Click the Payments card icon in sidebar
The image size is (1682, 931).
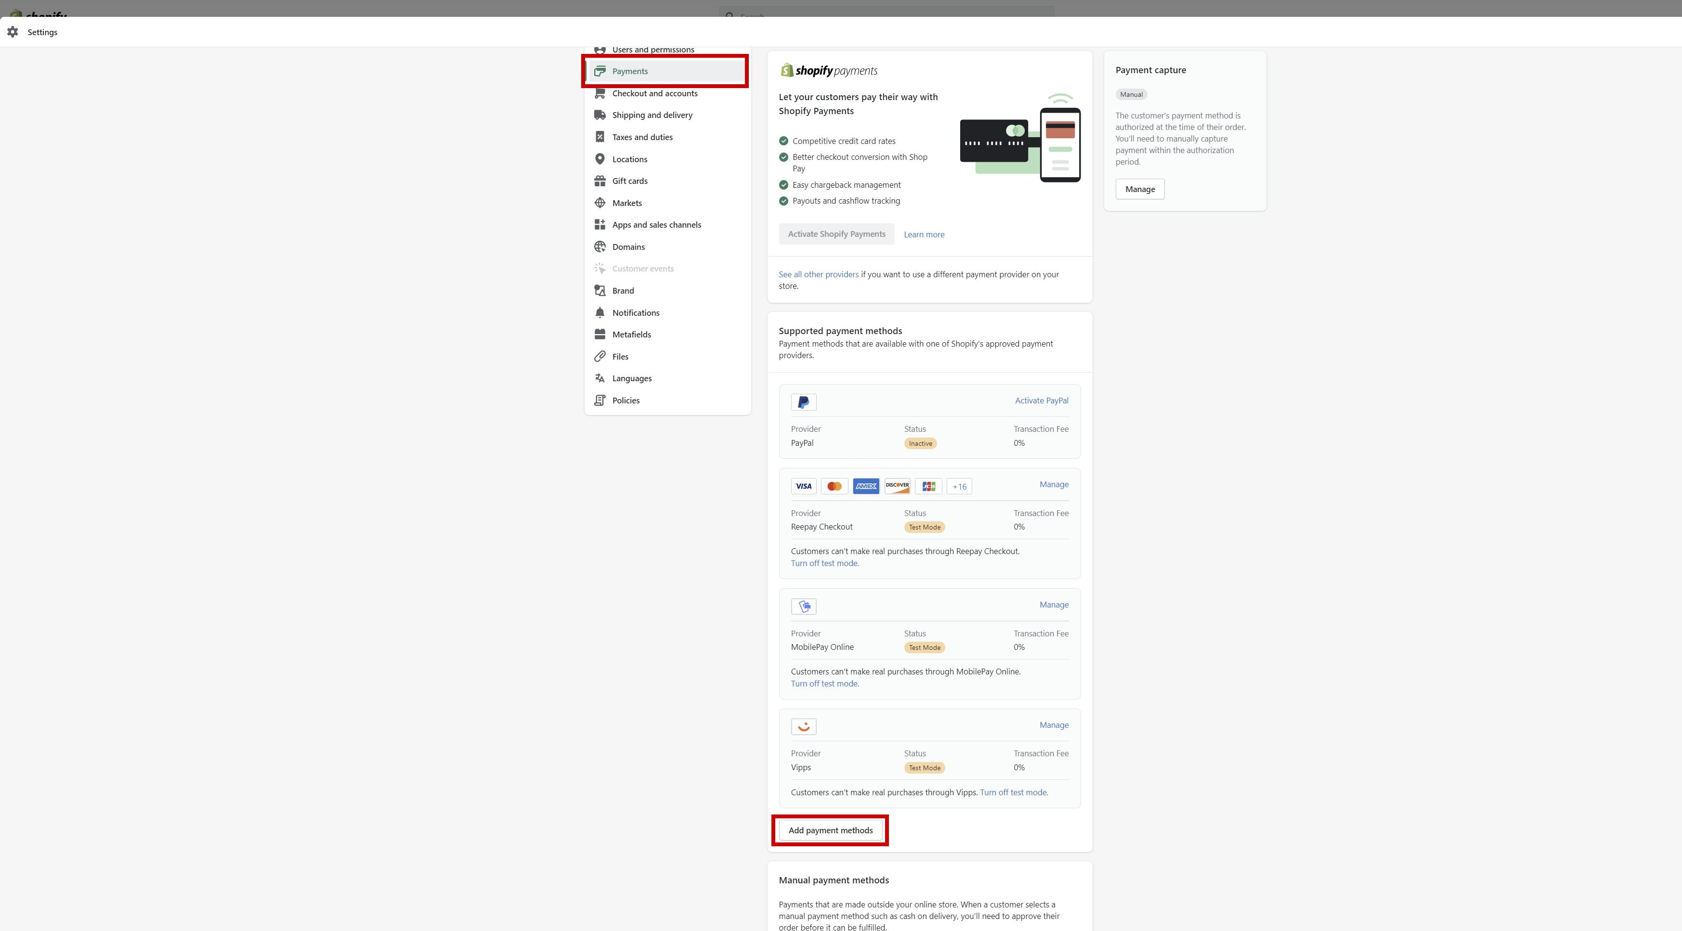600,71
